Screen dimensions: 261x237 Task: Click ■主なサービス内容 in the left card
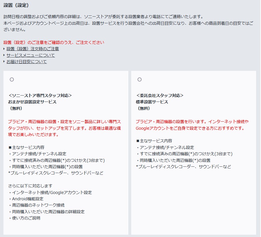click(26, 147)
